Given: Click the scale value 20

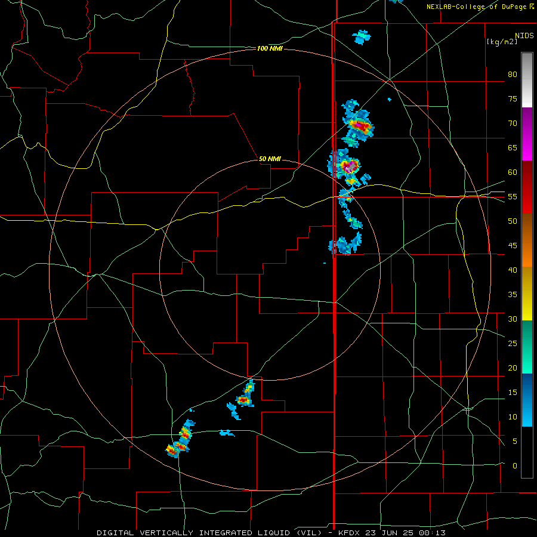Looking at the screenshot, I should point(513,368).
